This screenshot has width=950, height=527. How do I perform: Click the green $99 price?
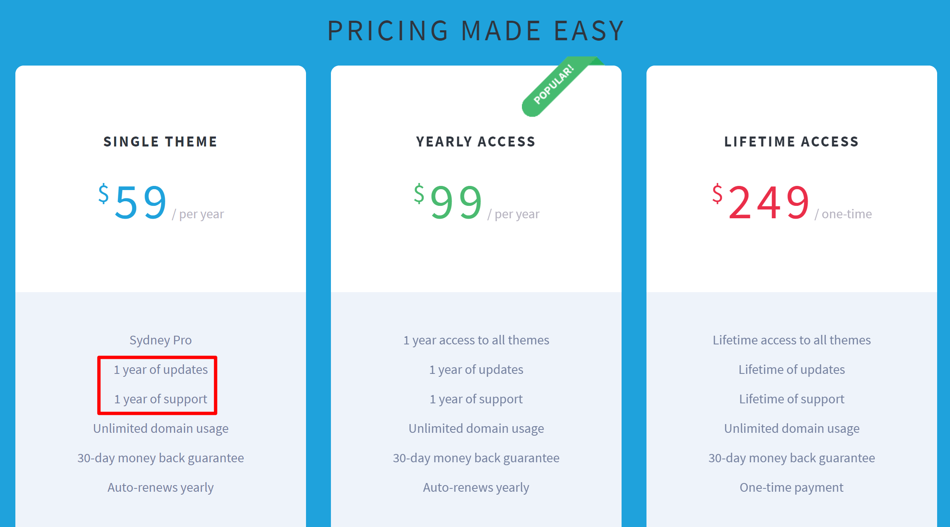point(448,202)
